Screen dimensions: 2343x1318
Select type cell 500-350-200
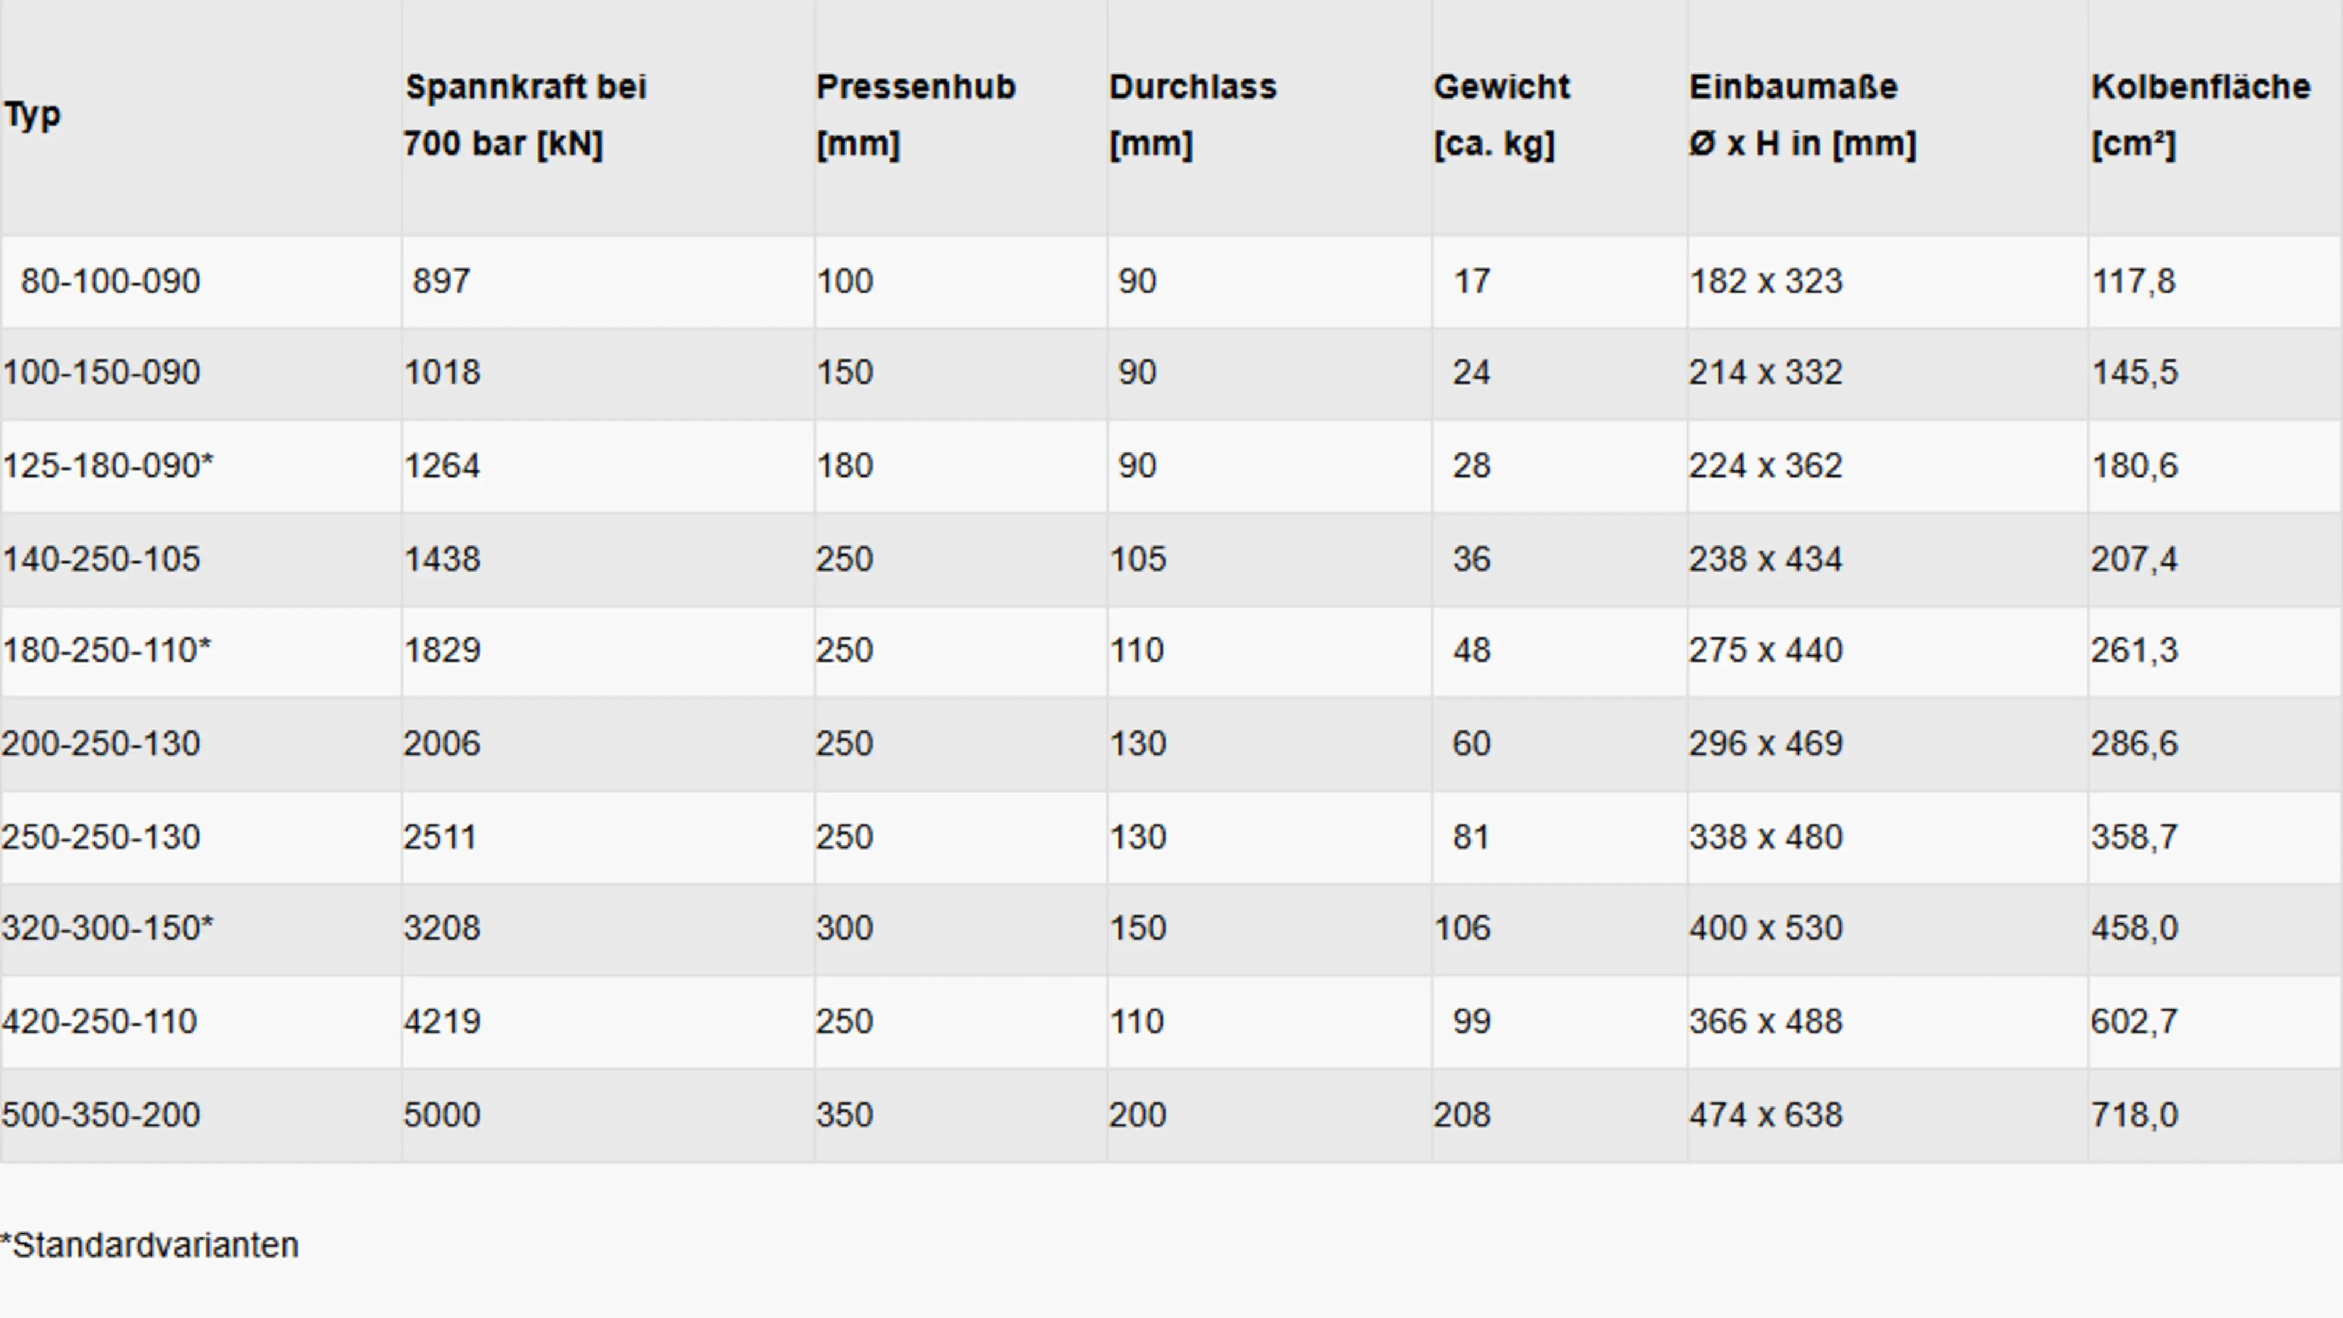(101, 1115)
